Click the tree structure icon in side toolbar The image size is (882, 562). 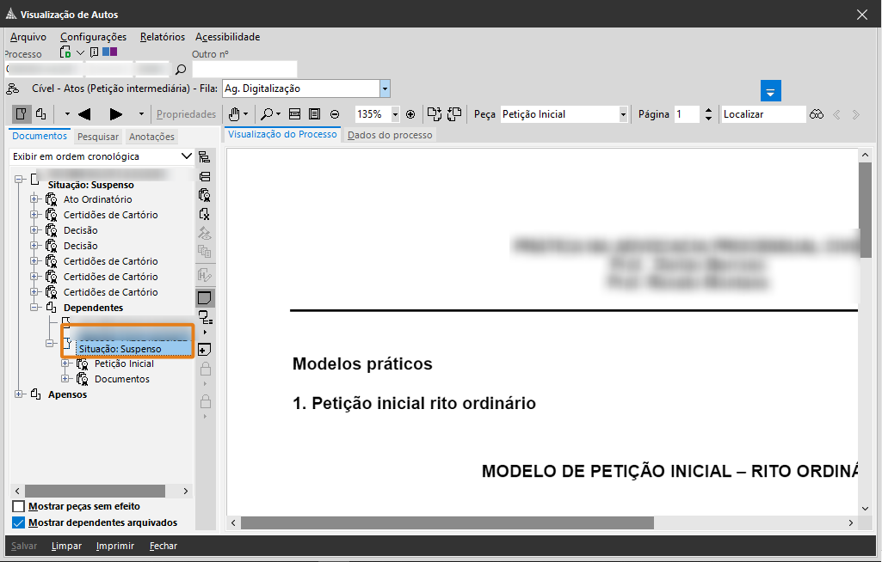(205, 157)
